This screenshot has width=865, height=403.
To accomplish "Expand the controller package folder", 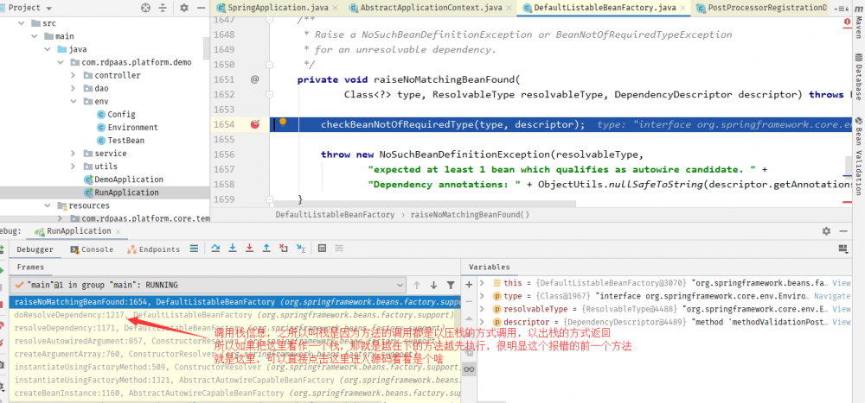I will point(74,75).
